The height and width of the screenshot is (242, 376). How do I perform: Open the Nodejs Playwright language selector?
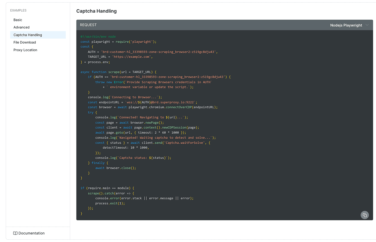tap(346, 25)
